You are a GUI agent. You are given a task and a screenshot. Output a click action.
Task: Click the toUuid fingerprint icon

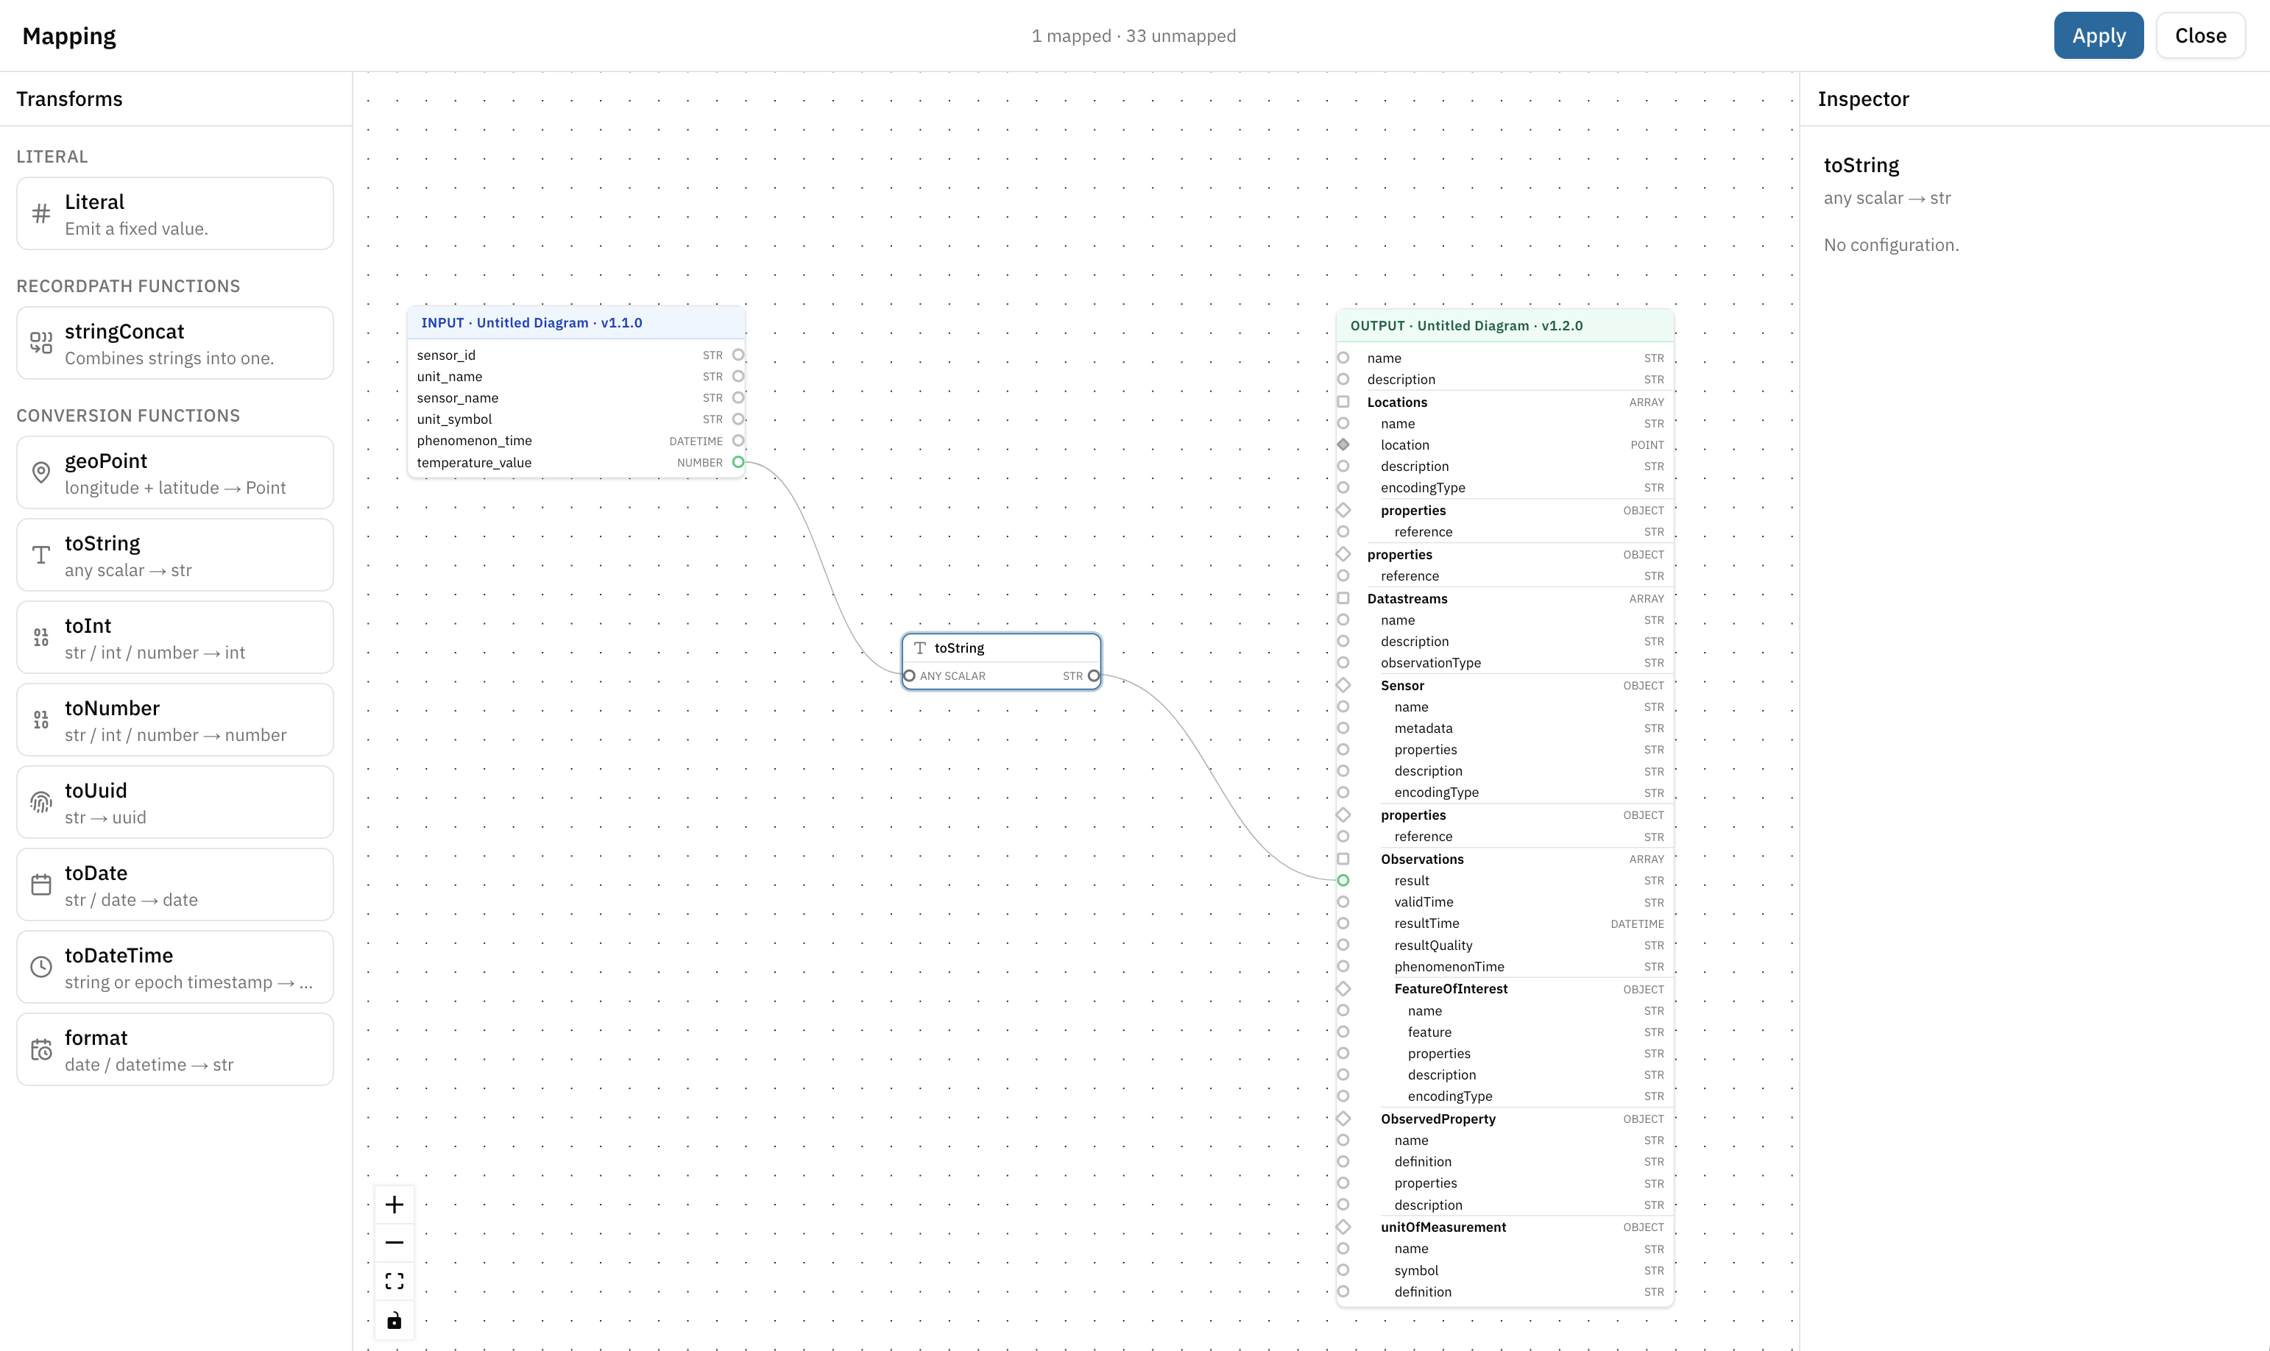point(41,802)
